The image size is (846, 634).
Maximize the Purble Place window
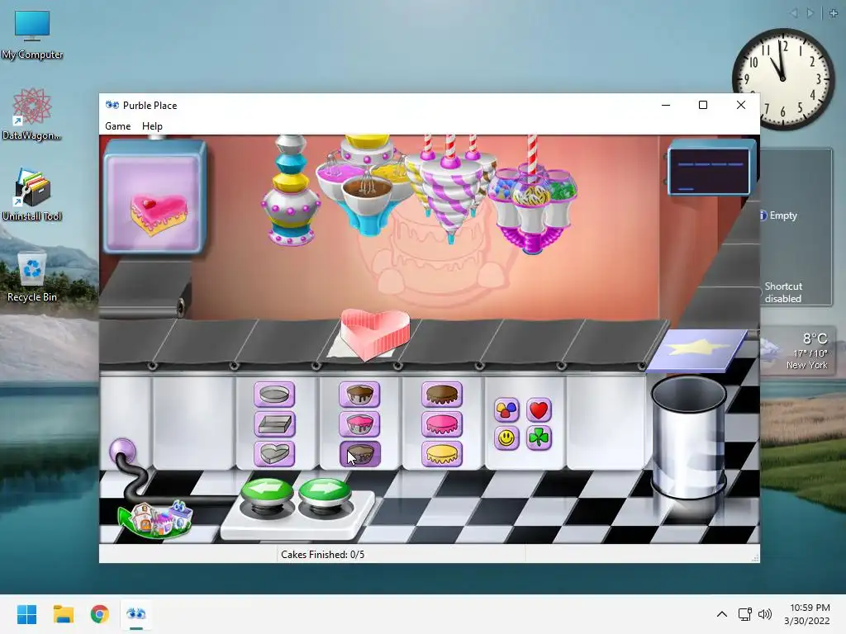tap(703, 105)
